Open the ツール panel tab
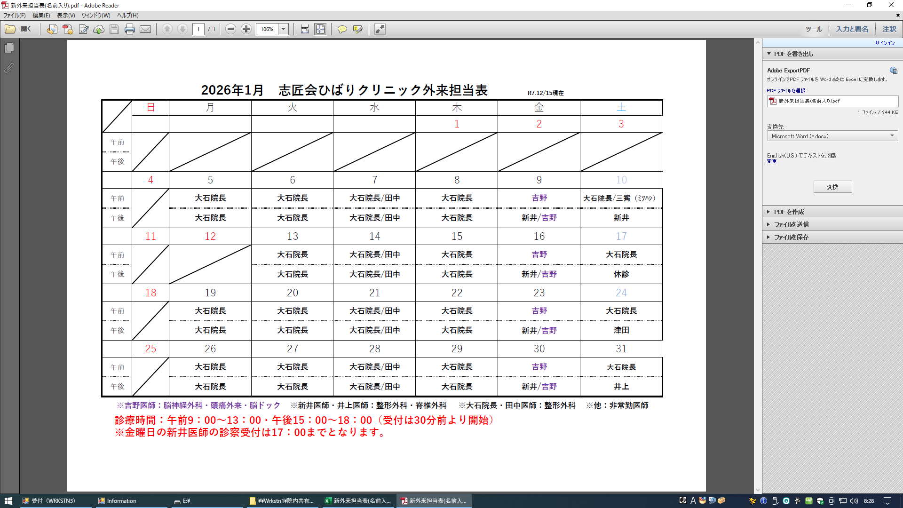 click(x=814, y=29)
